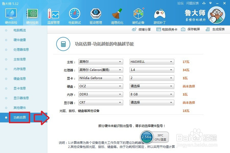Expand the HASWELL chipset dropdown
This screenshot has height=153, width=230.
point(152,62)
